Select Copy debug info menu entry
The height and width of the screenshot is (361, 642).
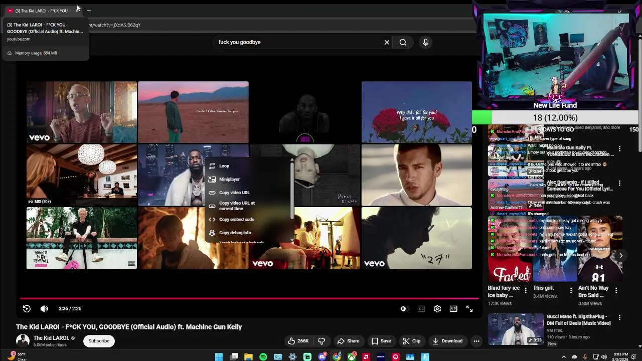[x=248, y=233]
